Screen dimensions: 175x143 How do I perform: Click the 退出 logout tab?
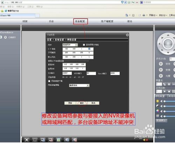pyautogui.click(x=129, y=21)
